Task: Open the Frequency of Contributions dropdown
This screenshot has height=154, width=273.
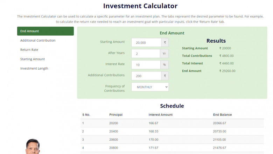Action: 150,87
